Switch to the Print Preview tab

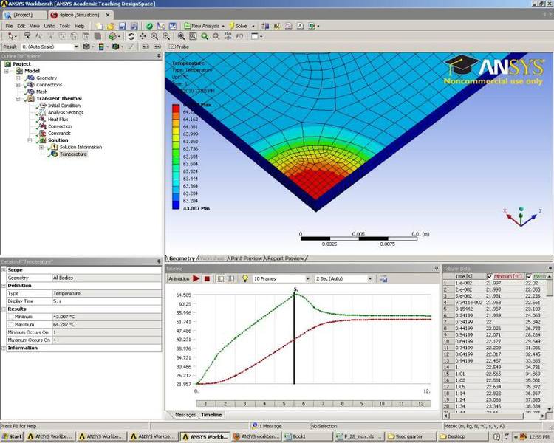(247, 258)
